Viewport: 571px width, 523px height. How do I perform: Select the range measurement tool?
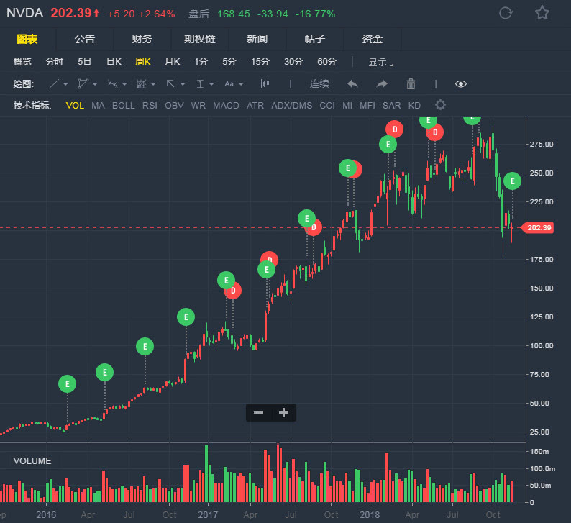pos(200,84)
